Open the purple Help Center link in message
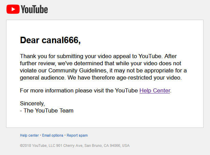210x155 pixels. coord(155,91)
